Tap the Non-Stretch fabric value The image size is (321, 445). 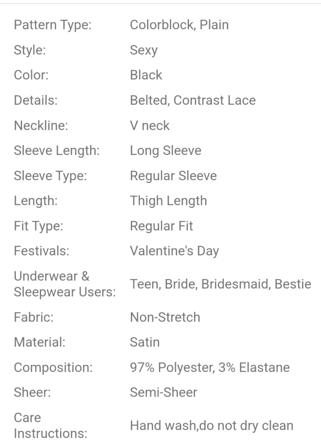click(x=165, y=317)
